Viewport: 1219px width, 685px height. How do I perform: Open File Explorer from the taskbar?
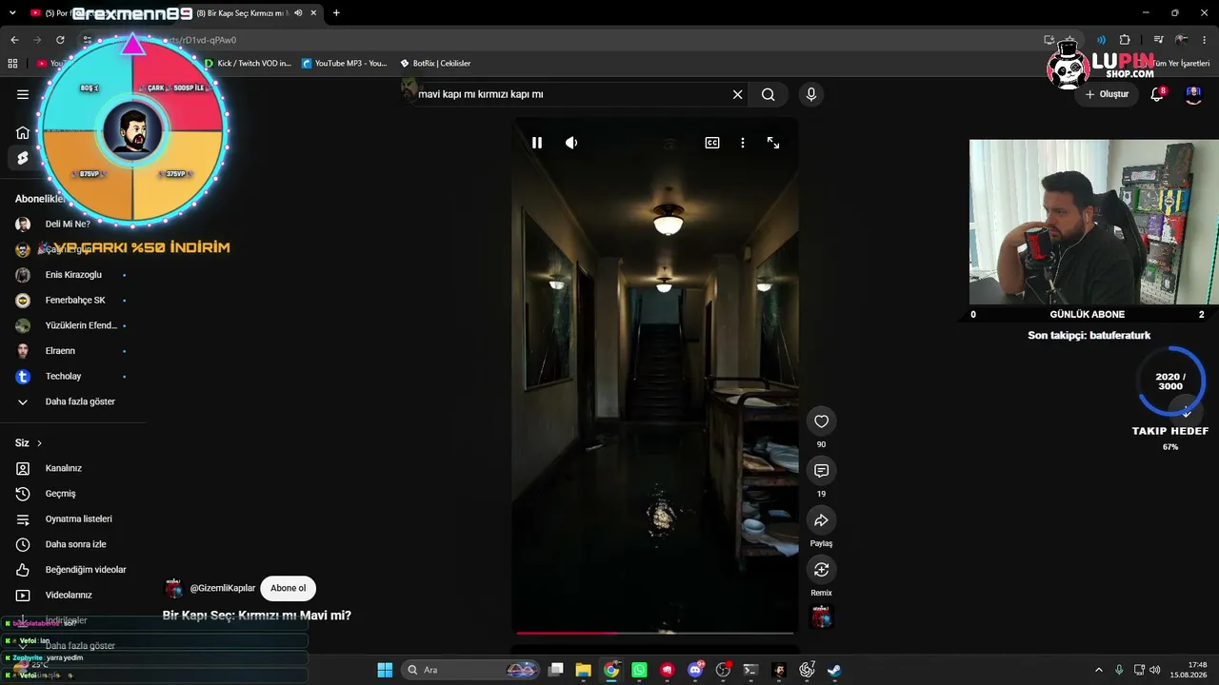584,670
